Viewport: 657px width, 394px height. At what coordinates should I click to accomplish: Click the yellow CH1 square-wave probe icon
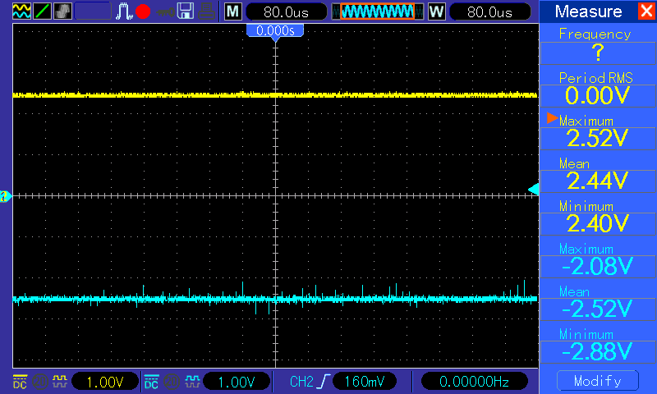(x=60, y=382)
